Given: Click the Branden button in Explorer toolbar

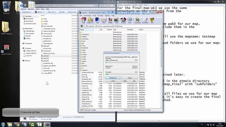Looking at the screenshot, I should click(62, 12).
